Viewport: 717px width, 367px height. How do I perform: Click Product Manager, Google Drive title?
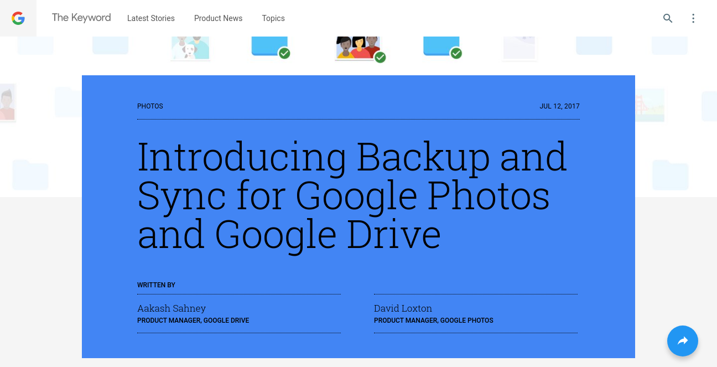[193, 321]
